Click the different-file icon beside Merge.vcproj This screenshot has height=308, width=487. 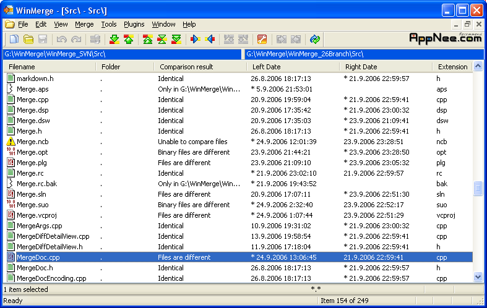click(x=11, y=215)
